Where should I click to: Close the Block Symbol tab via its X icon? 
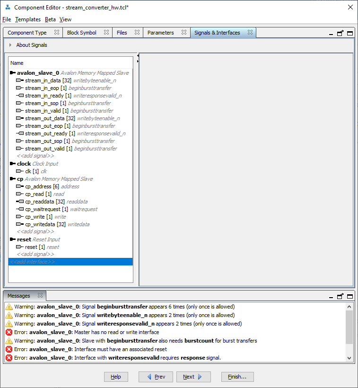coord(106,33)
